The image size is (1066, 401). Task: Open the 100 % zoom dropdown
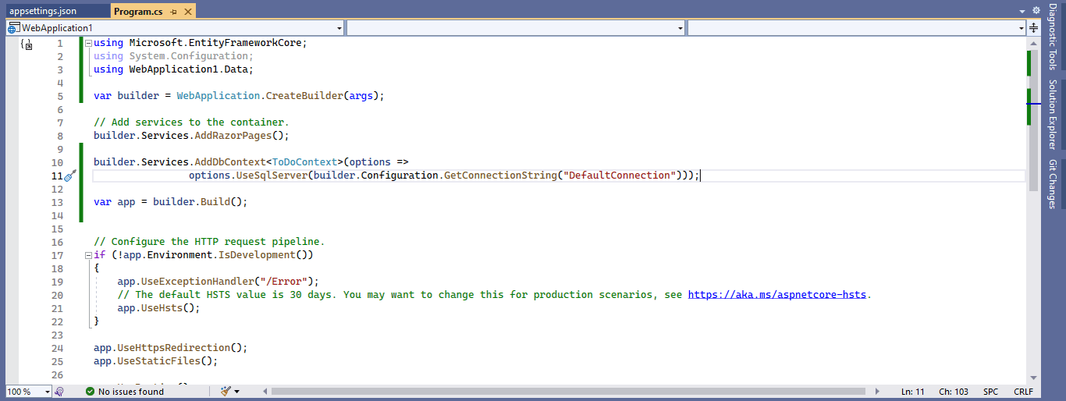click(x=28, y=392)
